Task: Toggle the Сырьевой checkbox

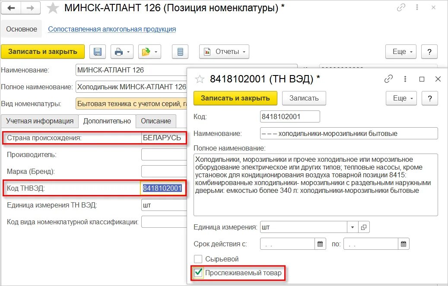Action: point(198,259)
